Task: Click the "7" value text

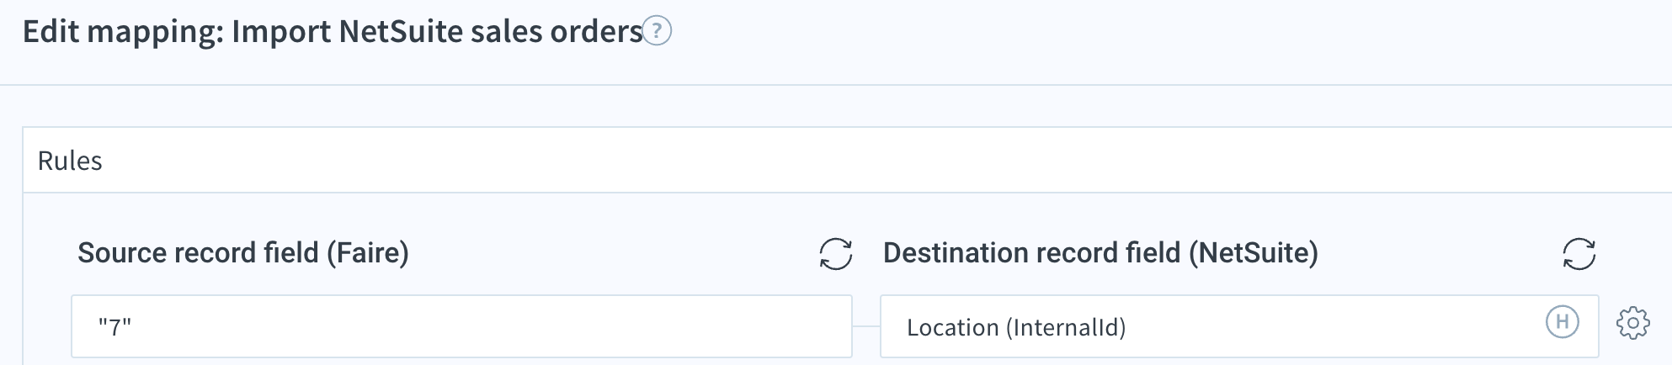Action: pos(115,327)
